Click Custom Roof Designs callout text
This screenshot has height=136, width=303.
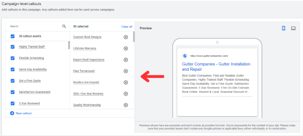(x=87, y=37)
